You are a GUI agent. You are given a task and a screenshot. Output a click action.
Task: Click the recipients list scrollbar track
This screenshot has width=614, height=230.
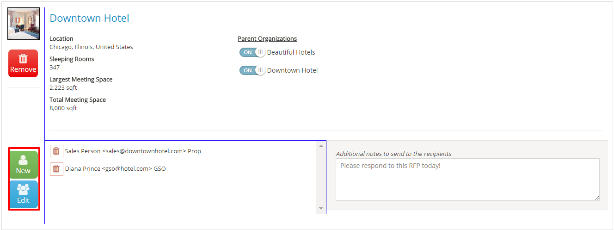pyautogui.click(x=321, y=178)
